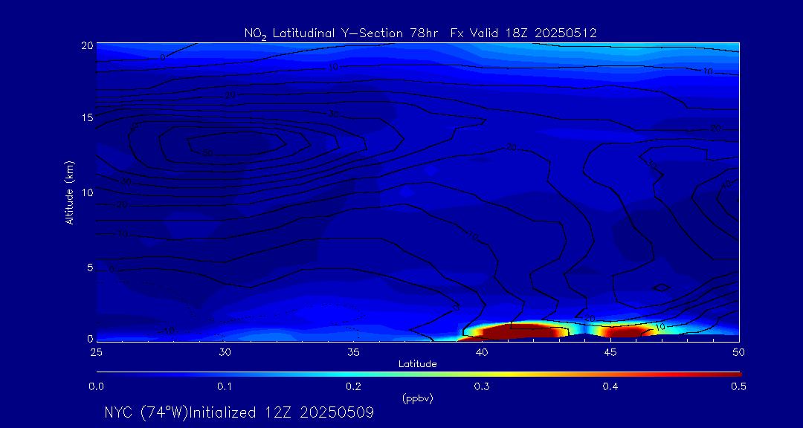
Task: Click latitude axis tick label "30"
Action: tap(225, 352)
